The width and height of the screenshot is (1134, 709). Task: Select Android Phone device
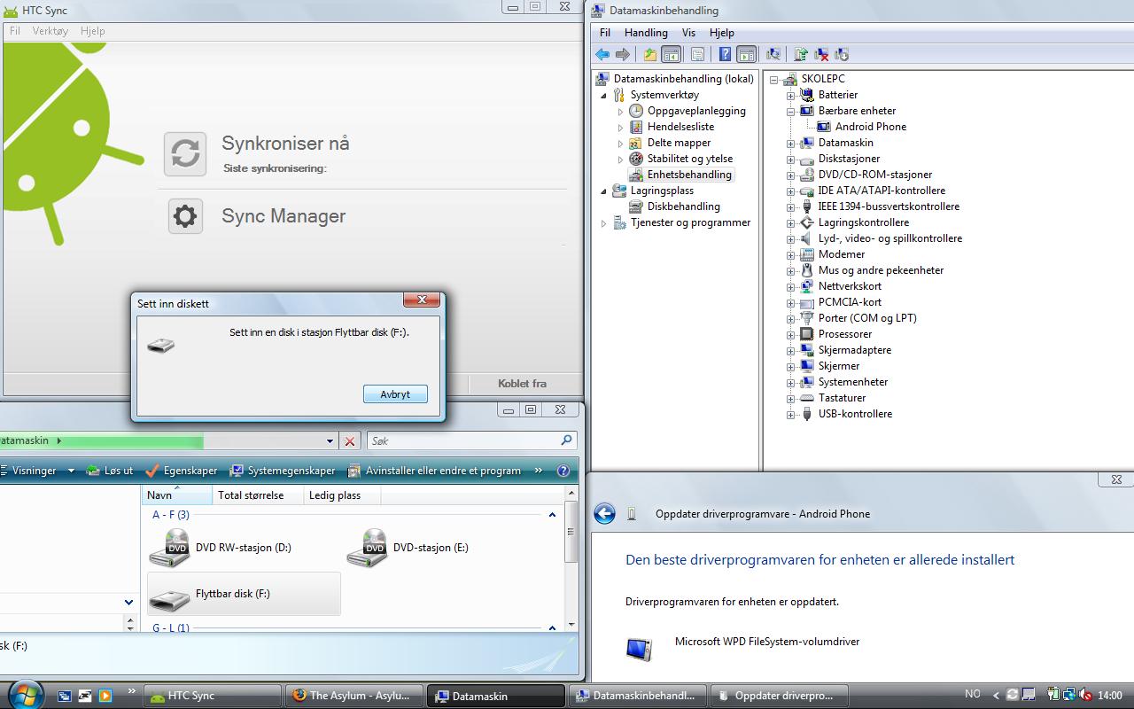click(x=870, y=127)
